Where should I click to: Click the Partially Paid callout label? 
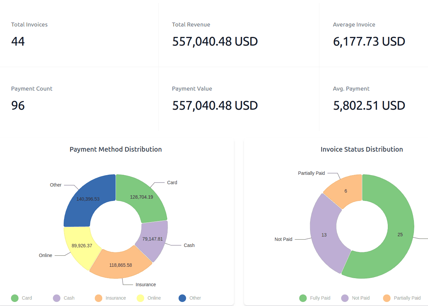(311, 173)
